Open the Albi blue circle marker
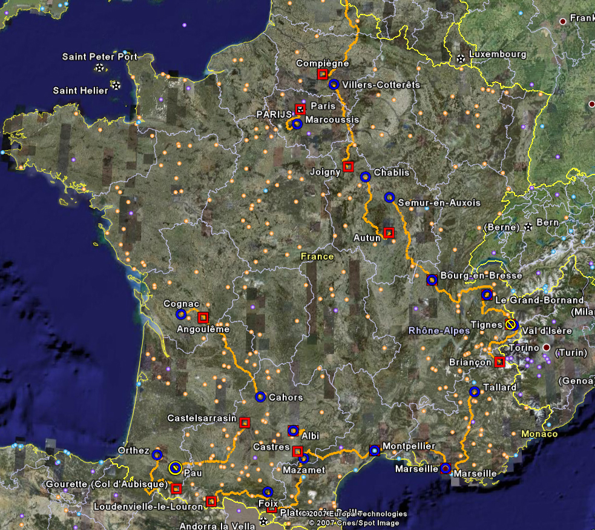The image size is (595, 530). pos(293,431)
